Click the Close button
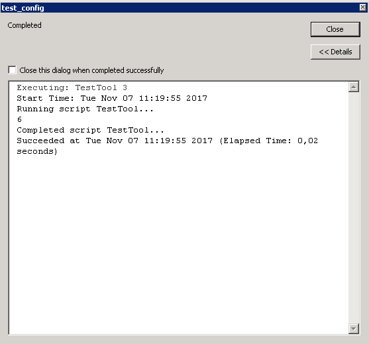Screen dimensions: 369x344 [335, 29]
